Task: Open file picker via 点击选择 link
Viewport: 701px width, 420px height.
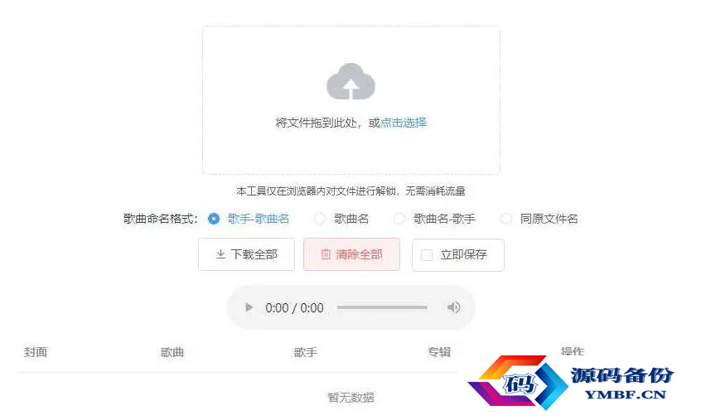Action: 404,123
